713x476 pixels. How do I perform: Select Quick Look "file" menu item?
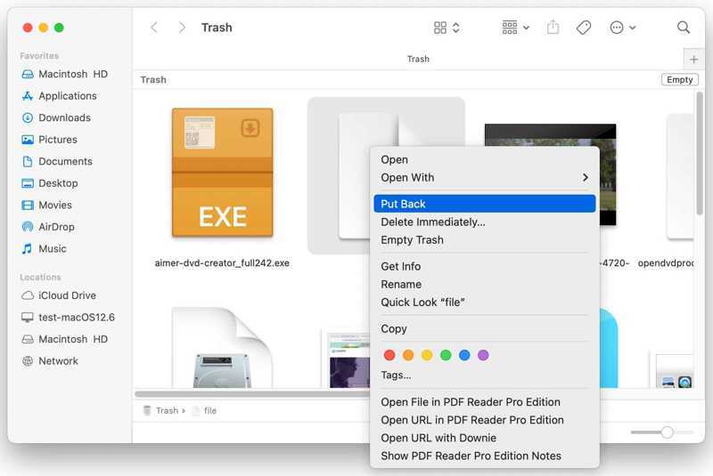(484, 303)
